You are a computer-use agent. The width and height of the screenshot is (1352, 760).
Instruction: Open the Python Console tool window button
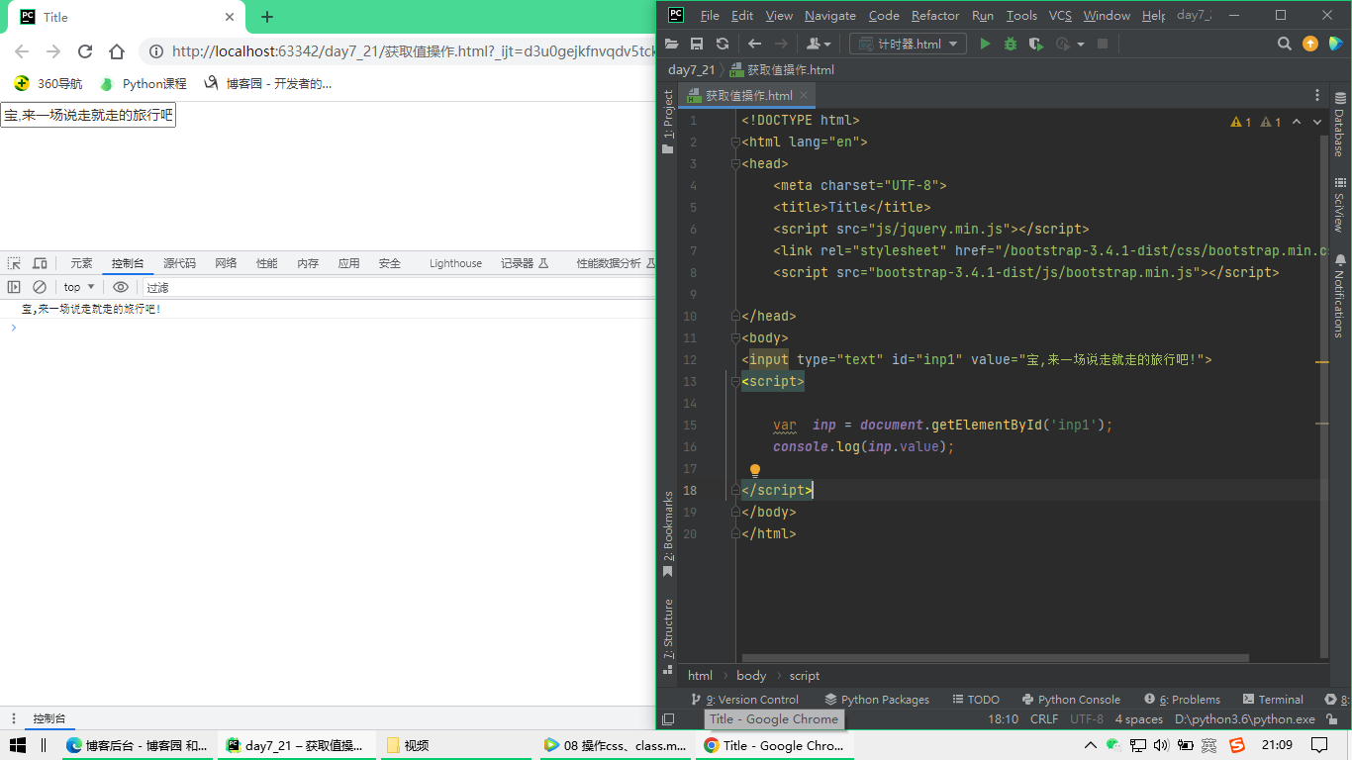[x=1071, y=699]
